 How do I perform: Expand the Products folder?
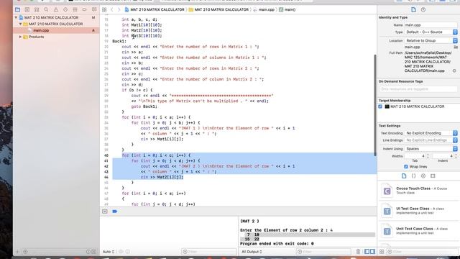21,37
